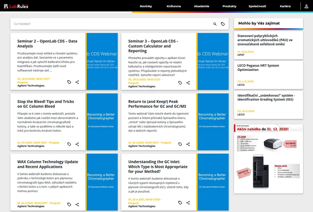The width and height of the screenshot is (313, 212).
Task: Click the Return to Peak Performance thumbnail
Action: point(213,122)
